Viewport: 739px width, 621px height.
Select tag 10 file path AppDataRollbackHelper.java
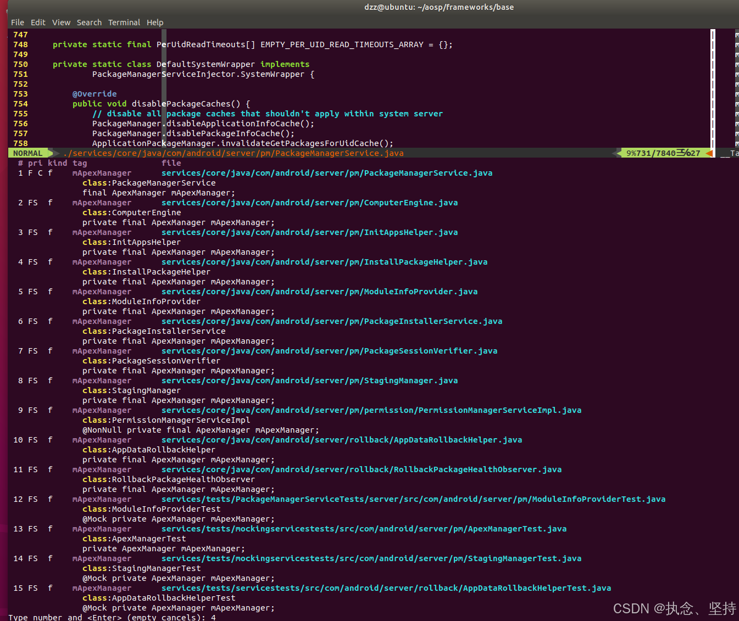pos(342,440)
